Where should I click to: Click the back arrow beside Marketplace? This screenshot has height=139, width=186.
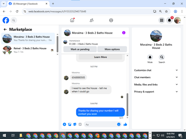(x=5, y=29)
